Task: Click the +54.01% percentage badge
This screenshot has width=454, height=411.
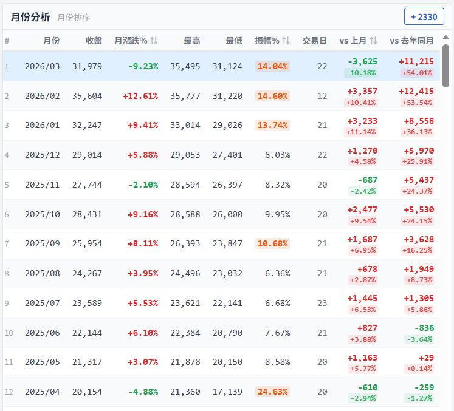Action: click(417, 73)
